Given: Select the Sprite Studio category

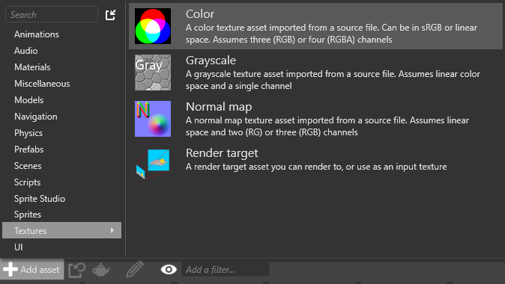Looking at the screenshot, I should coord(40,199).
